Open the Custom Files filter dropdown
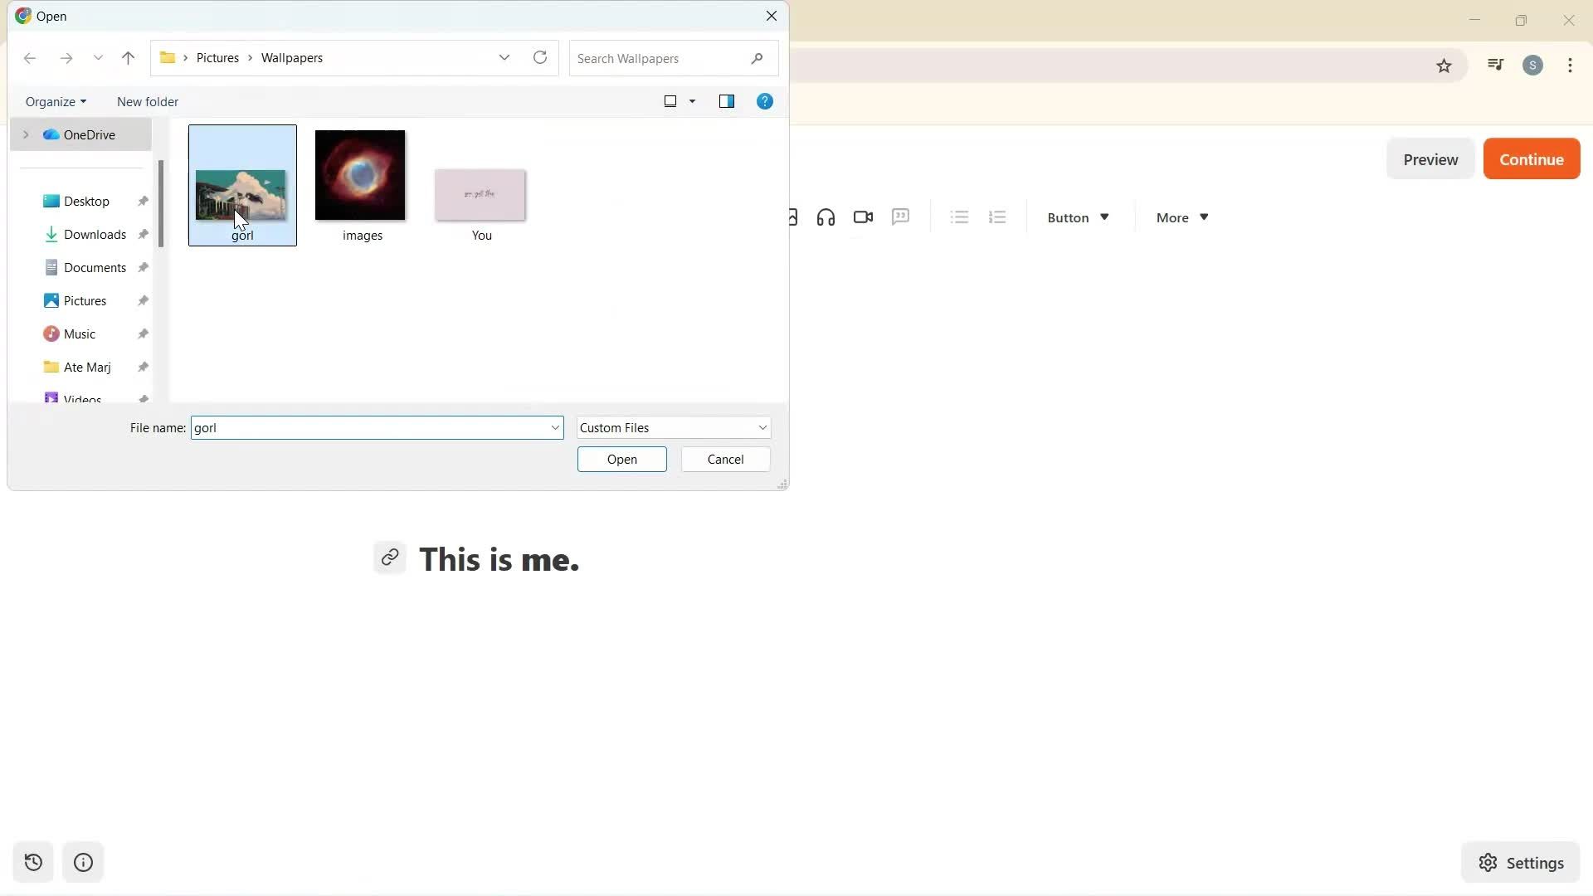 pos(673,427)
